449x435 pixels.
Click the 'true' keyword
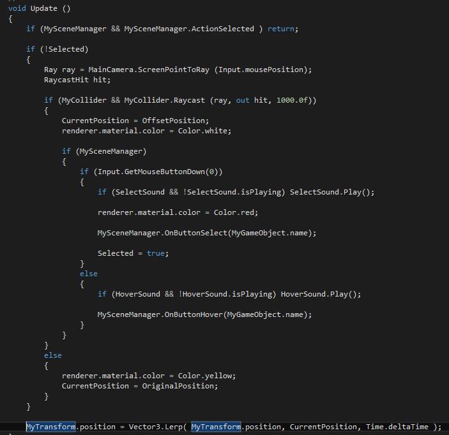(155, 253)
